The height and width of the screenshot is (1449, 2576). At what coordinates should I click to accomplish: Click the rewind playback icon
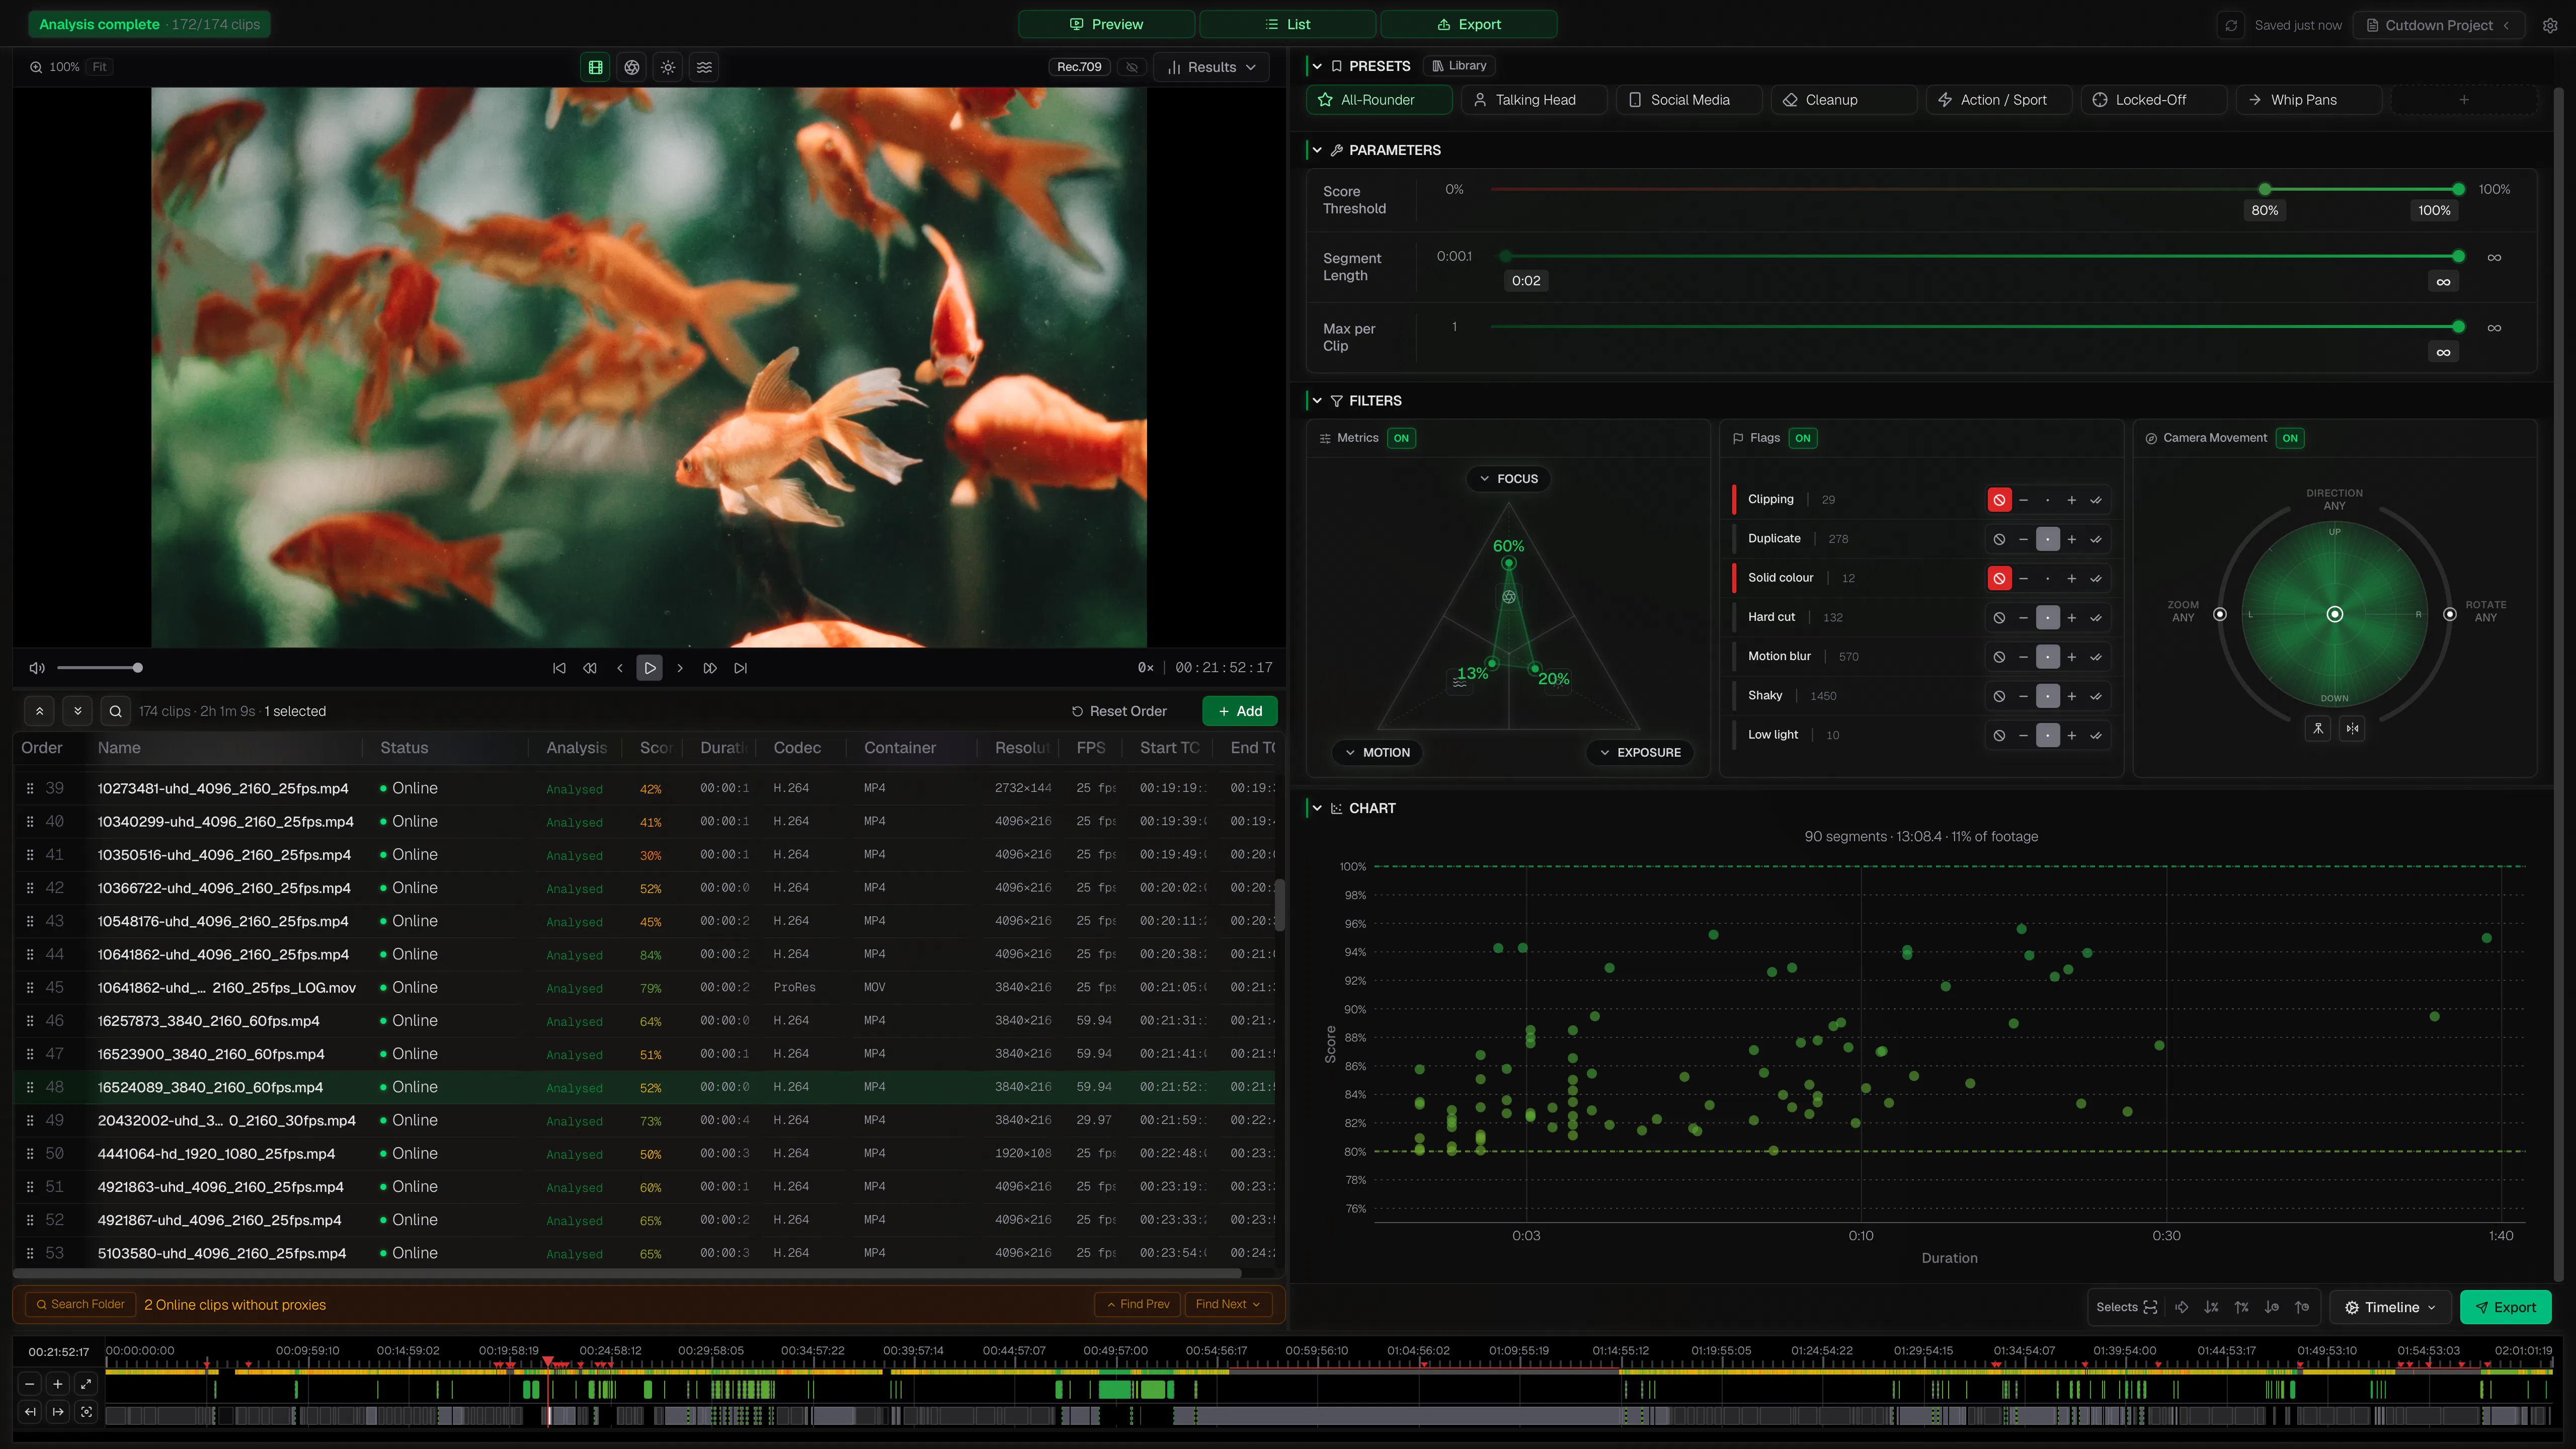pyautogui.click(x=590, y=668)
